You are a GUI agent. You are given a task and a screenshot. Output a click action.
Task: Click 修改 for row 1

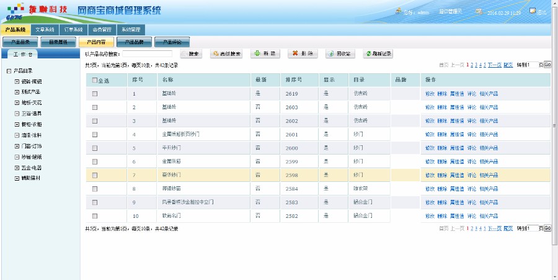430,94
